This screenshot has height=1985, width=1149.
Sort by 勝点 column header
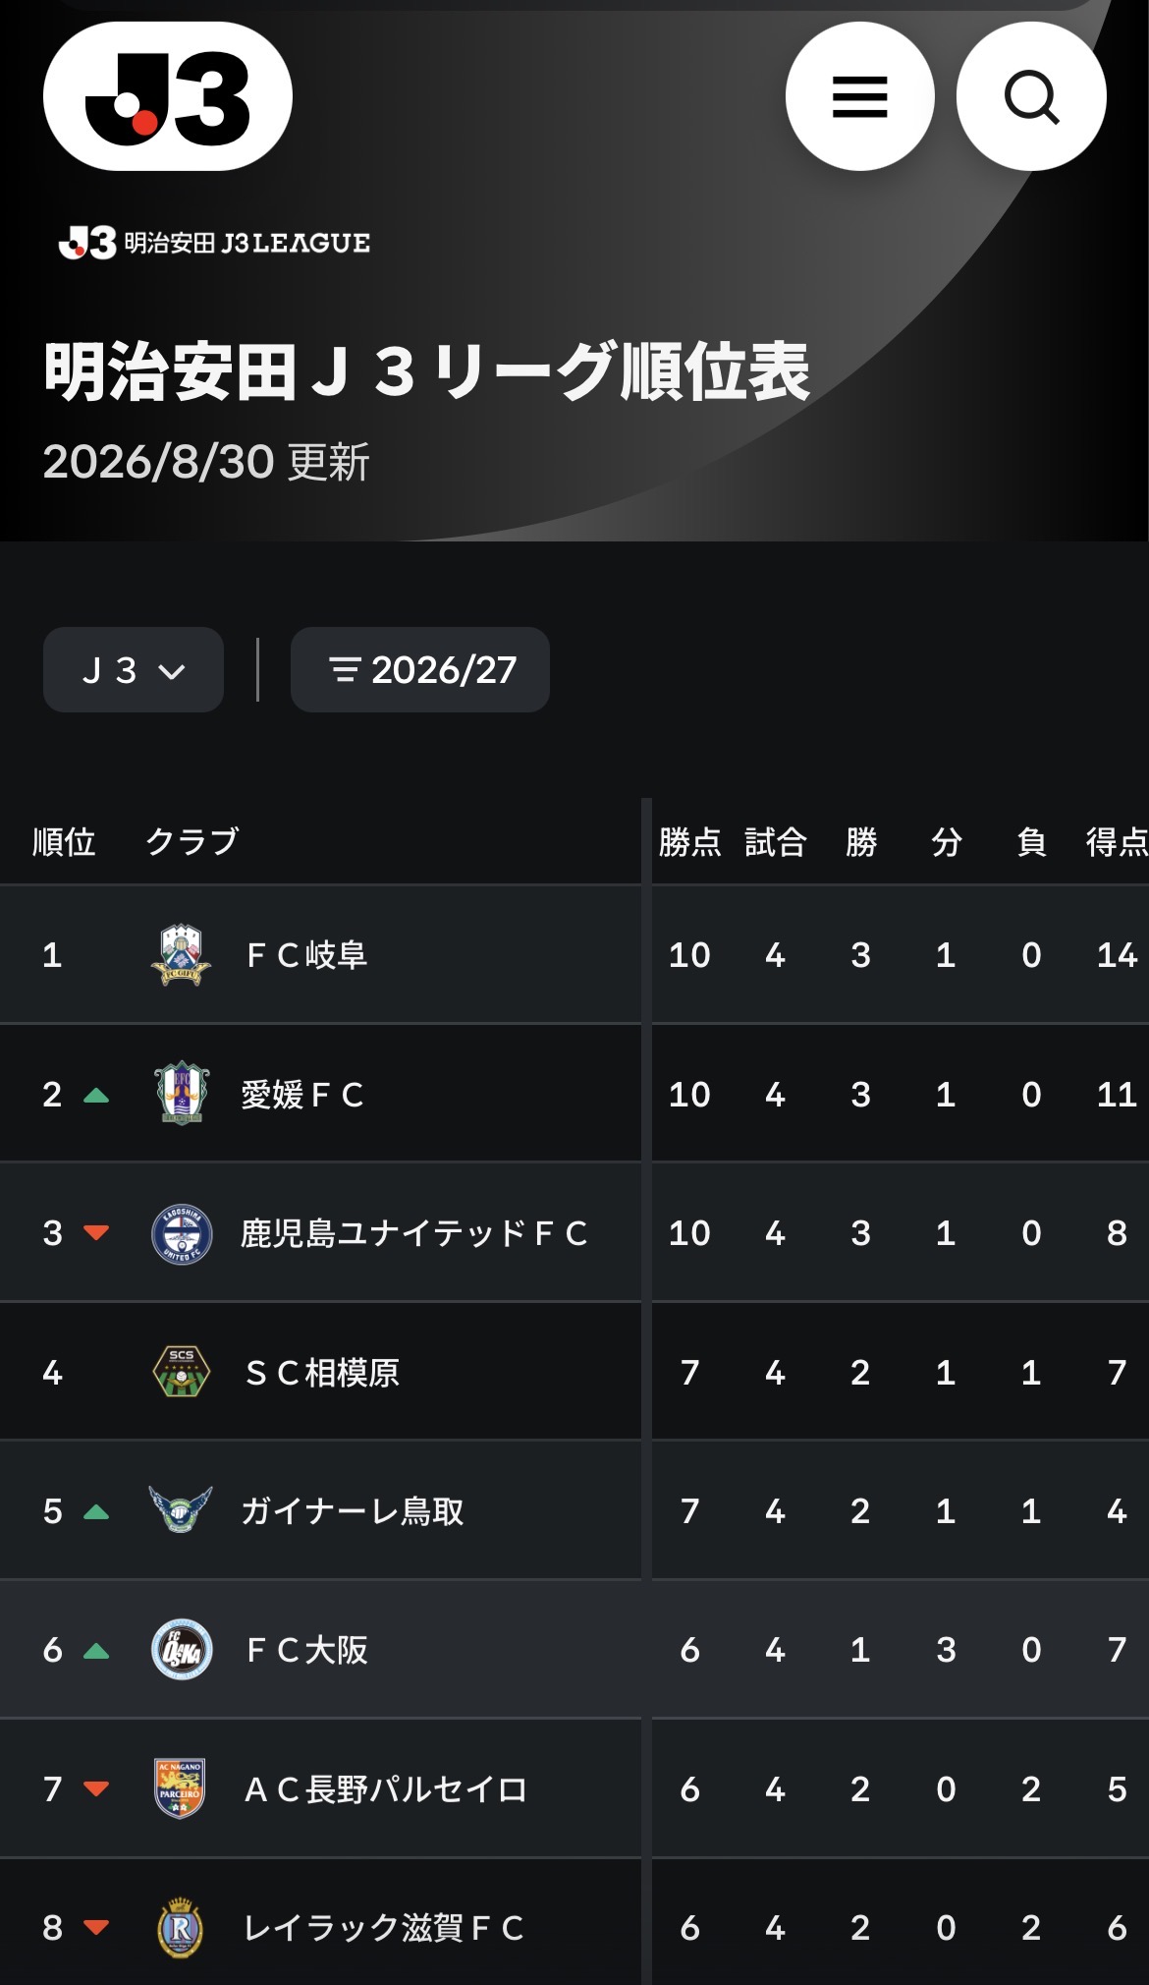[x=689, y=842]
